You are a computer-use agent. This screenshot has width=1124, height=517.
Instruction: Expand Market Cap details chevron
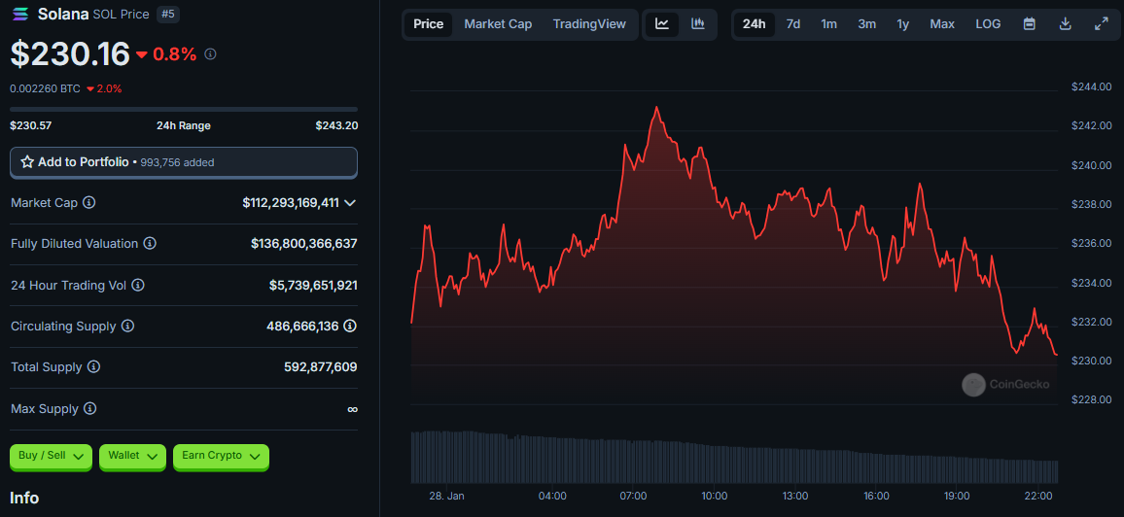350,203
